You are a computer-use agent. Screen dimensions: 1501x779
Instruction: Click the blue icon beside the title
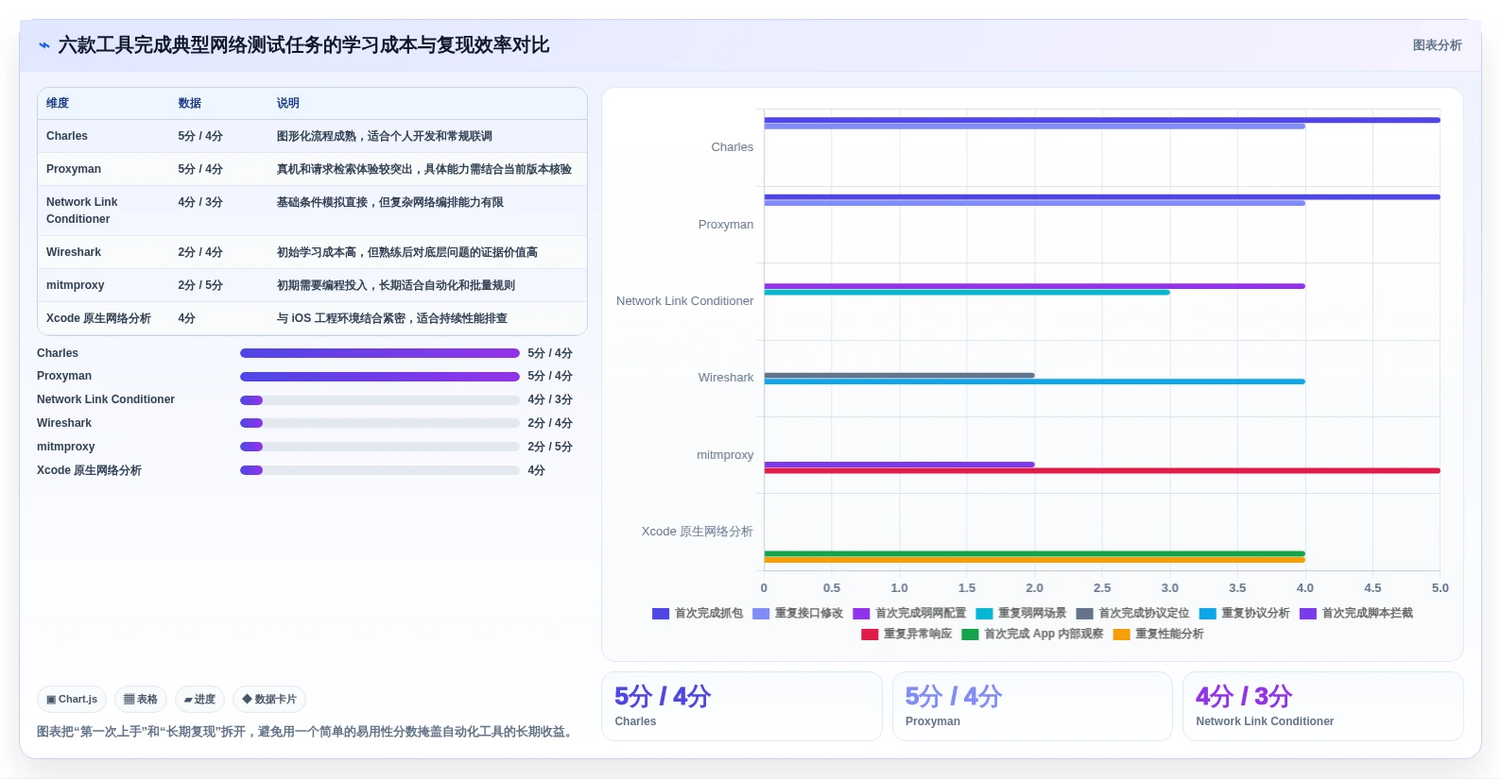[x=43, y=45]
